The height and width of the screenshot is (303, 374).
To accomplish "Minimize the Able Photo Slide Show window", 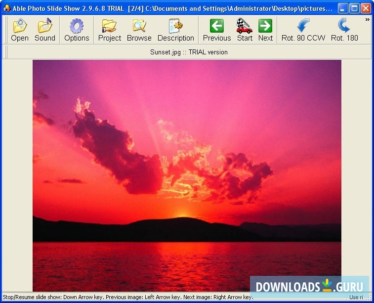I will (342, 8).
